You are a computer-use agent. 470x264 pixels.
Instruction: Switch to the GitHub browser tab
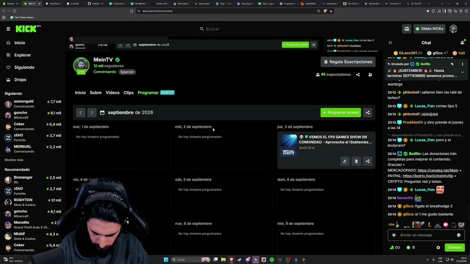click(x=95, y=4)
